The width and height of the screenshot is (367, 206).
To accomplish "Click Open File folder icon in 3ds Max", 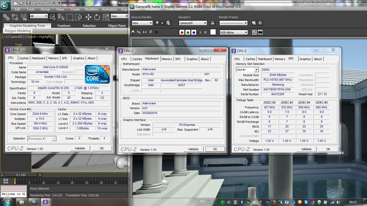I will point(22,3).
